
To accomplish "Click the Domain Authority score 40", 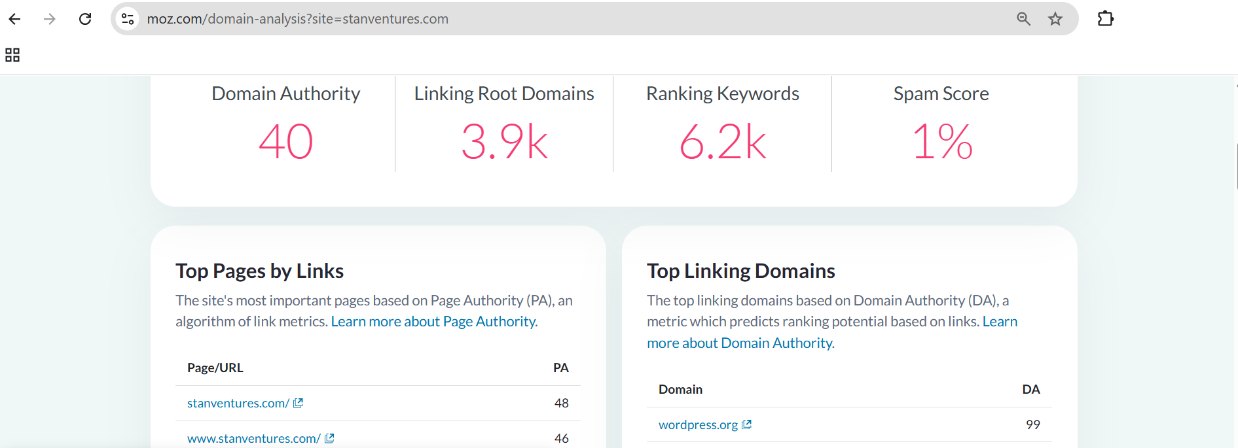I will pos(285,142).
